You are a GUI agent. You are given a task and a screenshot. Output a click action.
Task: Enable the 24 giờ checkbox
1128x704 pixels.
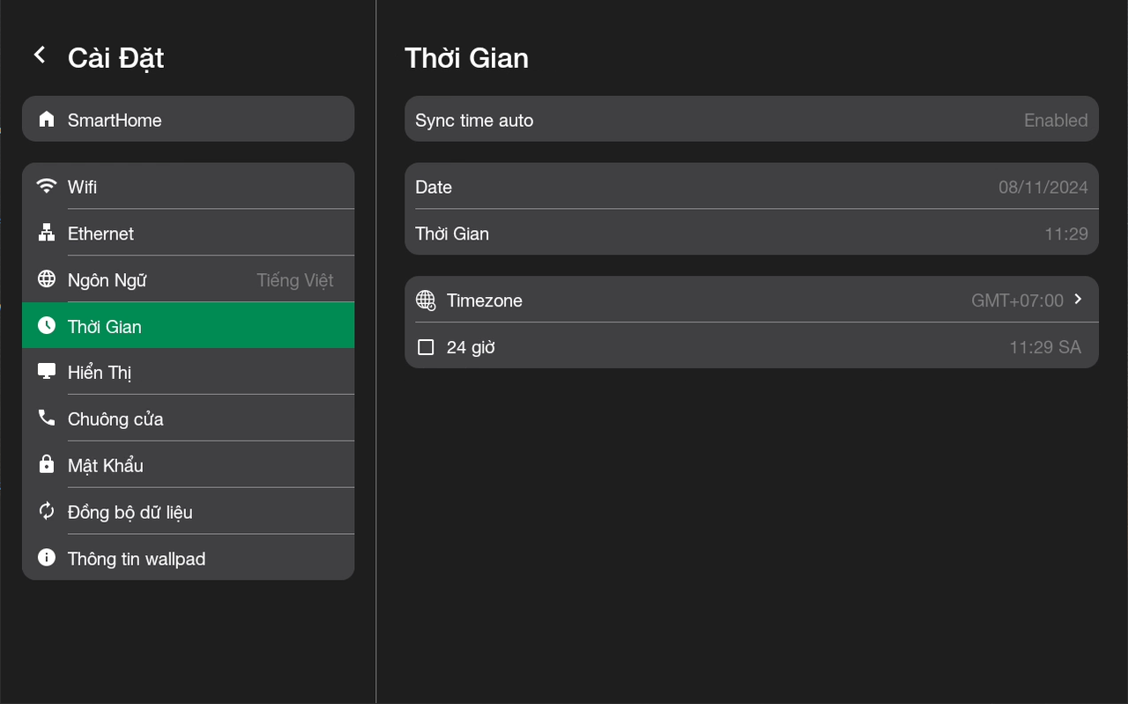click(426, 347)
